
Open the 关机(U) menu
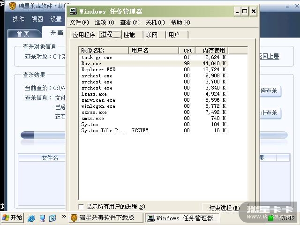point(155,22)
